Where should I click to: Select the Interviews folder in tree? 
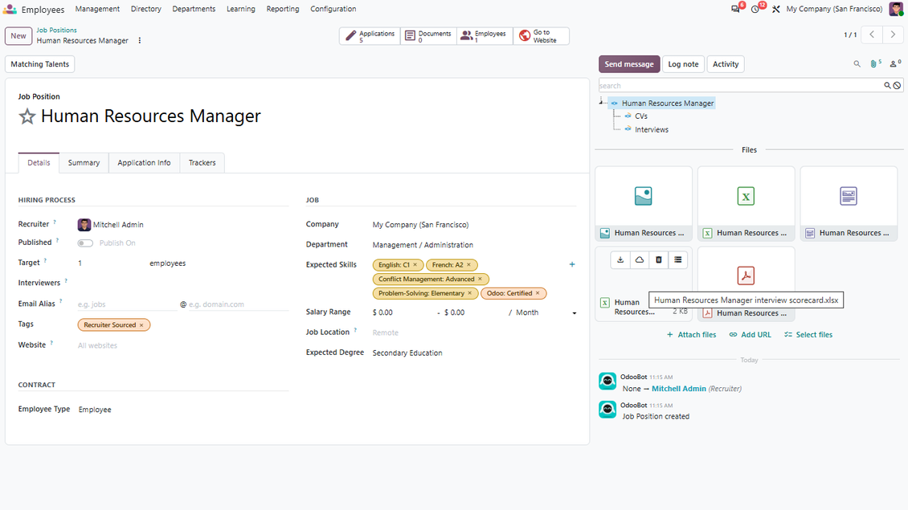pos(652,129)
